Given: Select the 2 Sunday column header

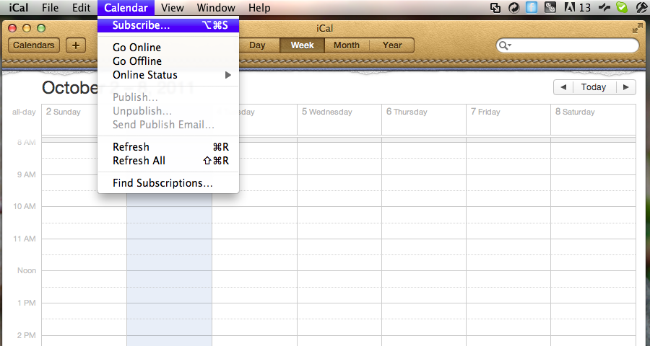Looking at the screenshot, I should (64, 112).
